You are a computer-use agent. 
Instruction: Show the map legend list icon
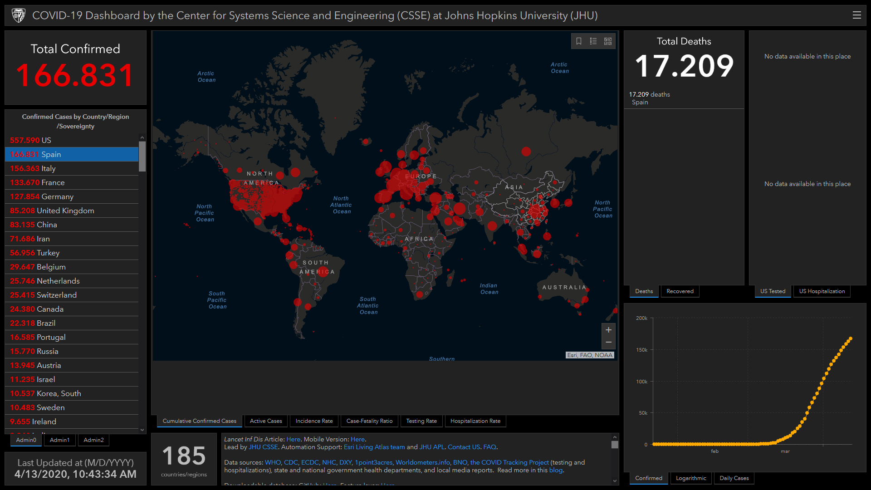click(x=593, y=41)
